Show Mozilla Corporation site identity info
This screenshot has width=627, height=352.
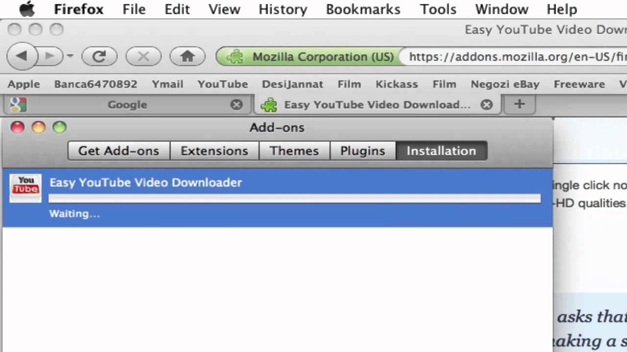coord(309,57)
